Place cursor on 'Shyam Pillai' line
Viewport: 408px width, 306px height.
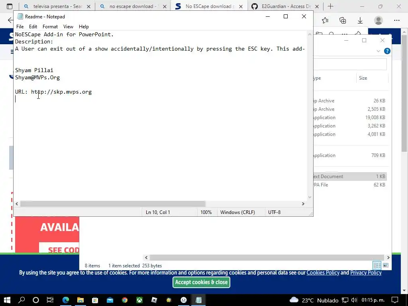coord(34,70)
